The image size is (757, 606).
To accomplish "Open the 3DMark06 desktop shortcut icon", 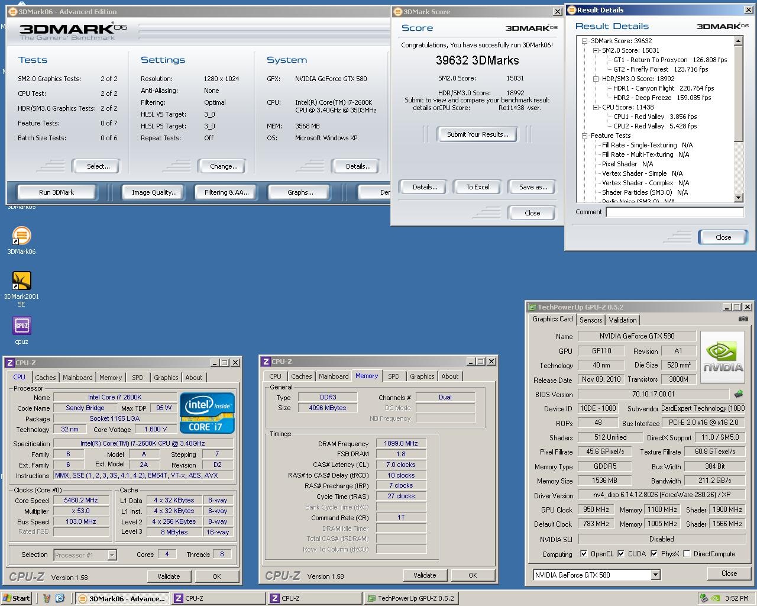I will tap(21, 236).
